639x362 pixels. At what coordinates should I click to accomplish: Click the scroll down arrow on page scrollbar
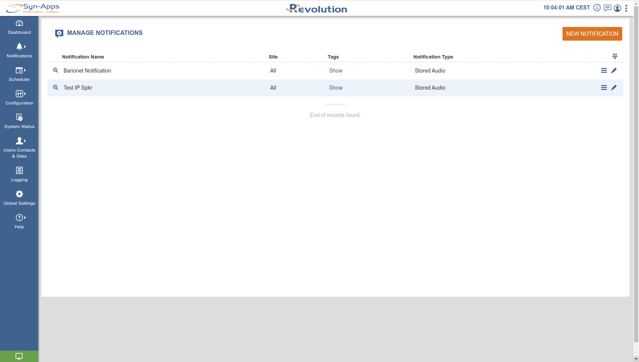click(x=636, y=359)
